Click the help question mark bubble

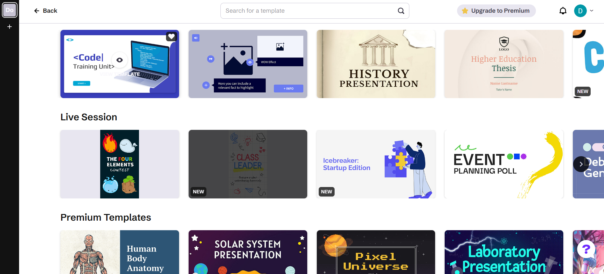[586, 250]
